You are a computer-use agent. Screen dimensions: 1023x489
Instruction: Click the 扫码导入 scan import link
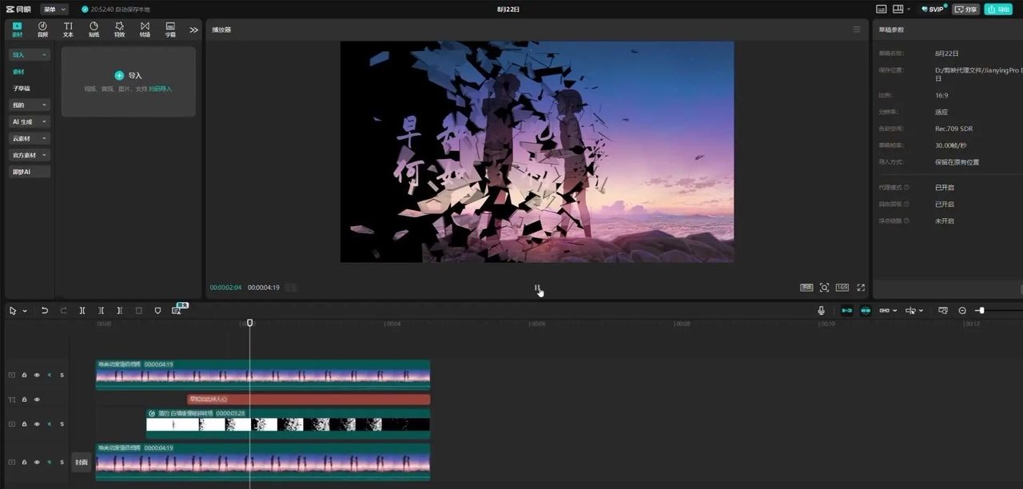[160, 89]
